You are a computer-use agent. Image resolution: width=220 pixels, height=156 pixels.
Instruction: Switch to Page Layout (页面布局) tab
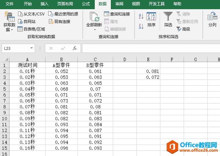point(65,4)
